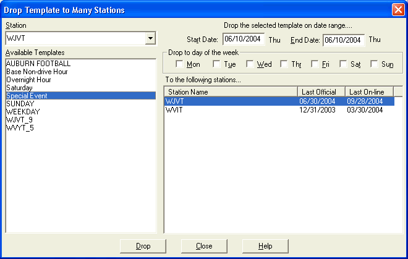Pick the WJVT_9 template
408x259 pixels.
point(19,120)
